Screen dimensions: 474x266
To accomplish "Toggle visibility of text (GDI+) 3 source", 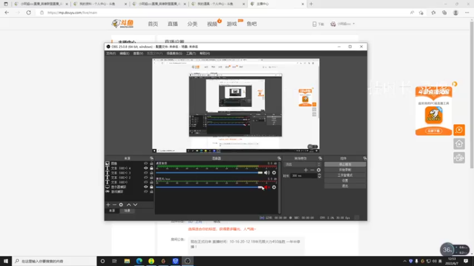I will 146,173.
